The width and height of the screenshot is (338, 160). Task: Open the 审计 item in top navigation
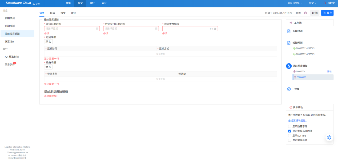[104, 3]
